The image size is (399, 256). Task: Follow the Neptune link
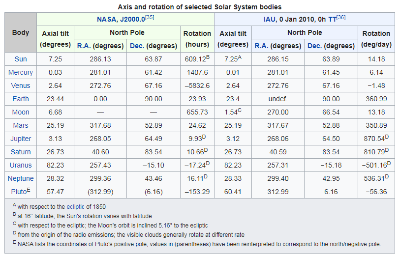pos(21,178)
